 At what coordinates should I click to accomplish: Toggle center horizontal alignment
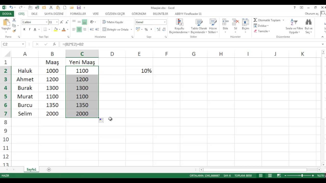pyautogui.click(x=79, y=29)
